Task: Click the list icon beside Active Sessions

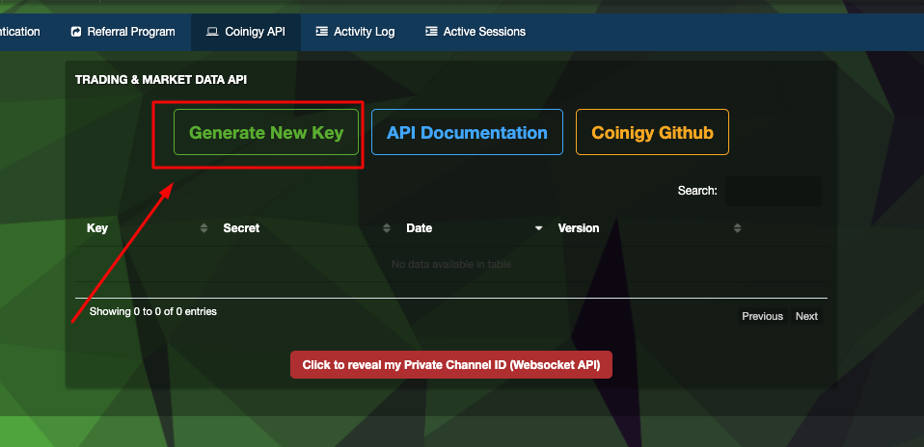Action: coord(431,31)
